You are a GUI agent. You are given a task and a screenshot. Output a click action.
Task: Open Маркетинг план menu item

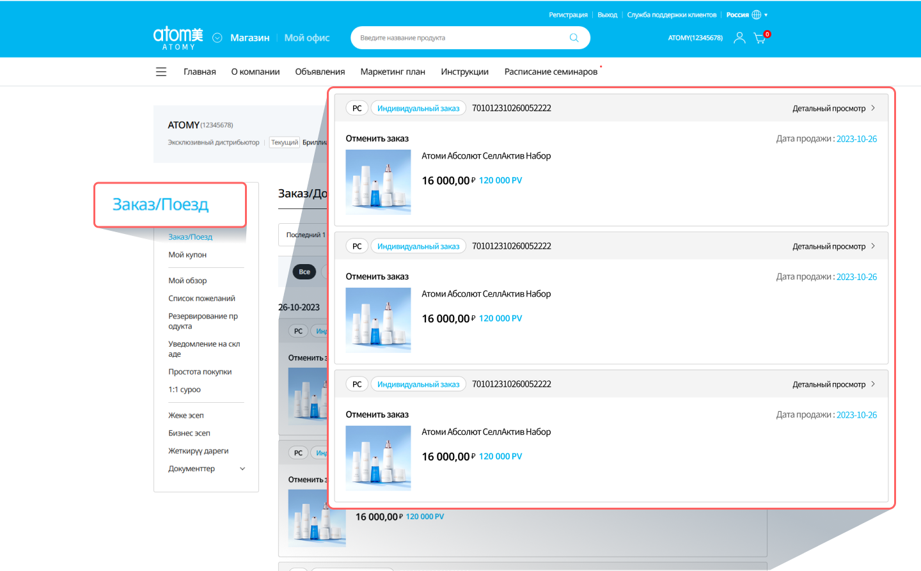point(393,72)
